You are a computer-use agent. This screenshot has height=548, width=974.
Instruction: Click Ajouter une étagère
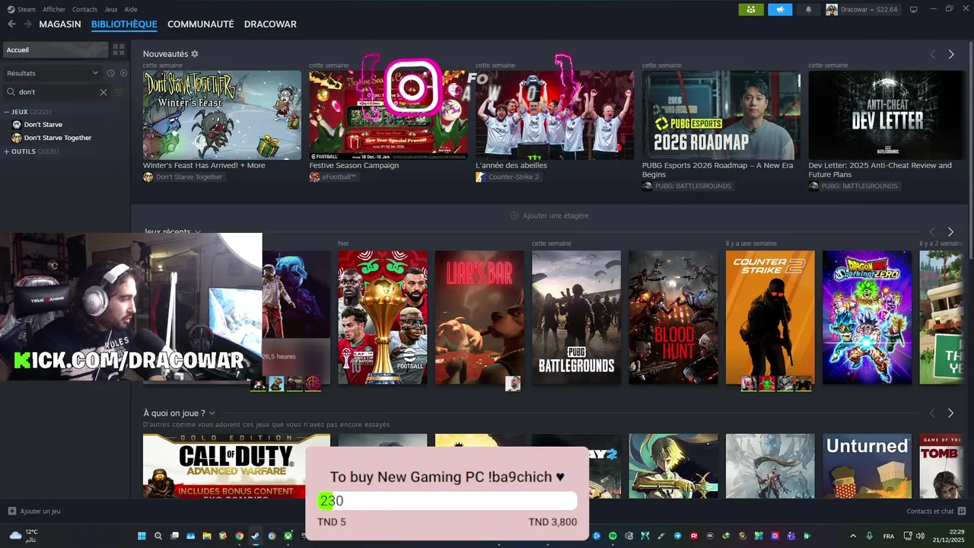coord(549,215)
